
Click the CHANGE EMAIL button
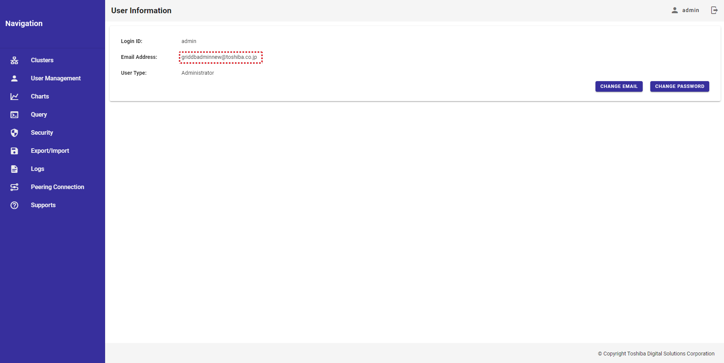pyautogui.click(x=619, y=86)
